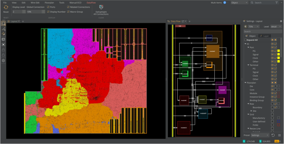This screenshot has height=144, width=284.
Task: Open the Manual ECO menu
Action: pos(75,3)
